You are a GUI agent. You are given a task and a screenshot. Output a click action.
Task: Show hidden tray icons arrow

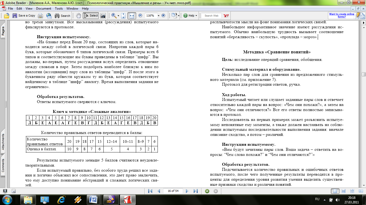click(x=325, y=199)
